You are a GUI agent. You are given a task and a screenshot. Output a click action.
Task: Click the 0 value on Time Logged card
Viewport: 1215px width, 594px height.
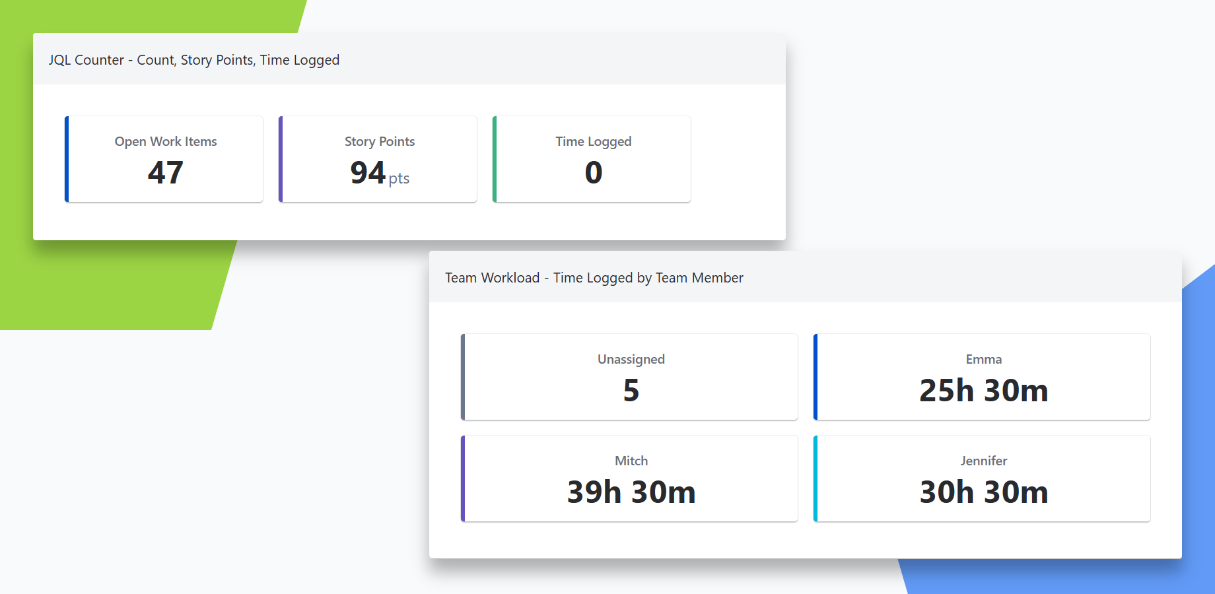click(x=593, y=173)
